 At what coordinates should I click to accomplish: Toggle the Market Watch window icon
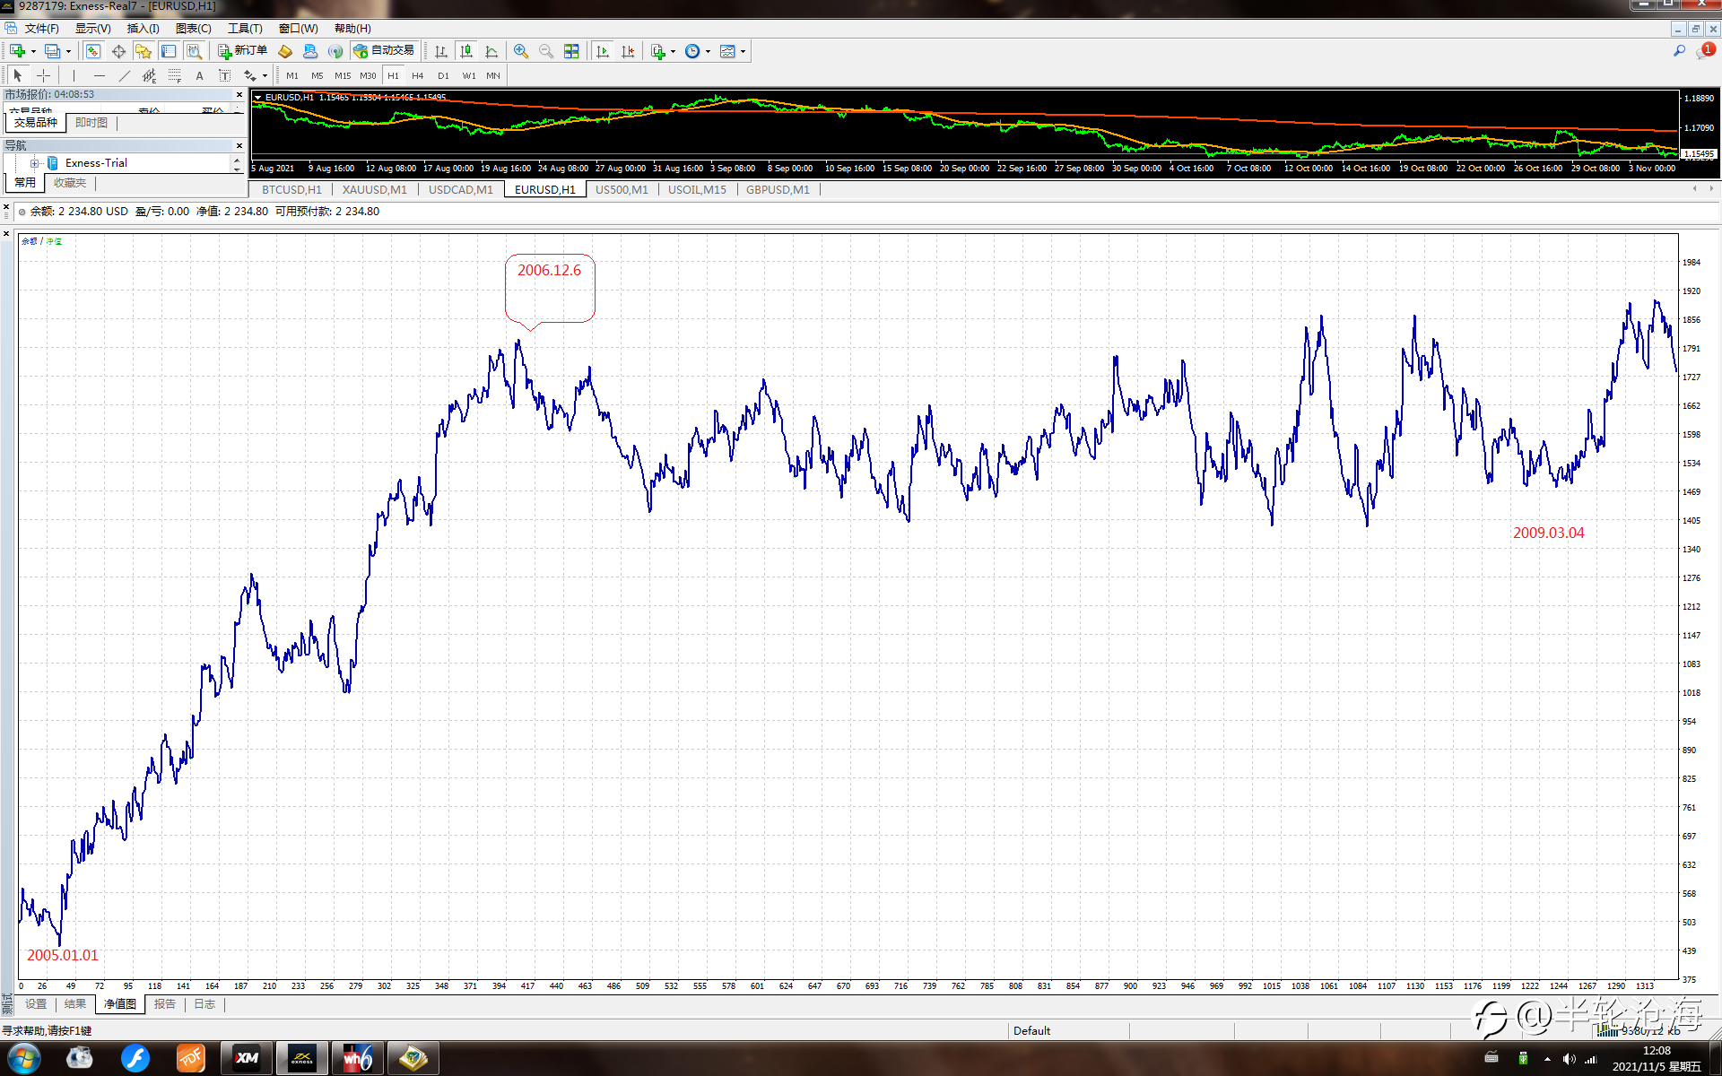[x=93, y=51]
